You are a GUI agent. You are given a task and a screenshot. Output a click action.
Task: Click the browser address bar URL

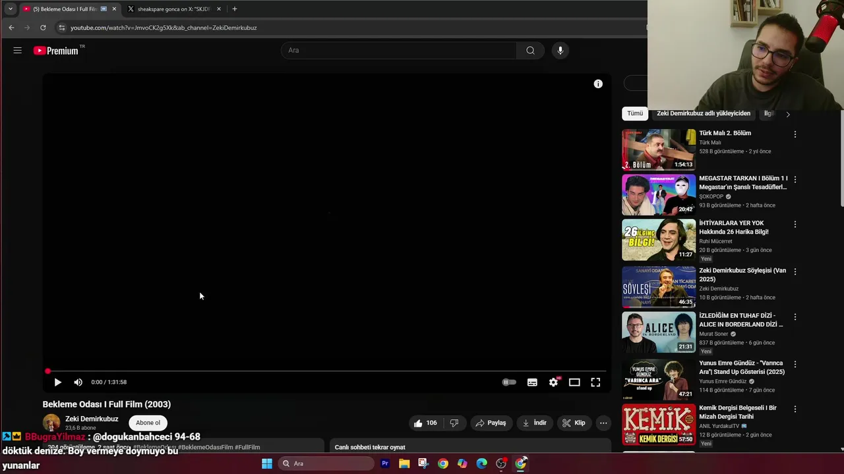(164, 28)
